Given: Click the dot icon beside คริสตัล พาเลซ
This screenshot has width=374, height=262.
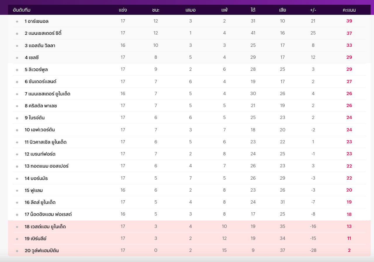Looking at the screenshot, I should click(x=17, y=106).
